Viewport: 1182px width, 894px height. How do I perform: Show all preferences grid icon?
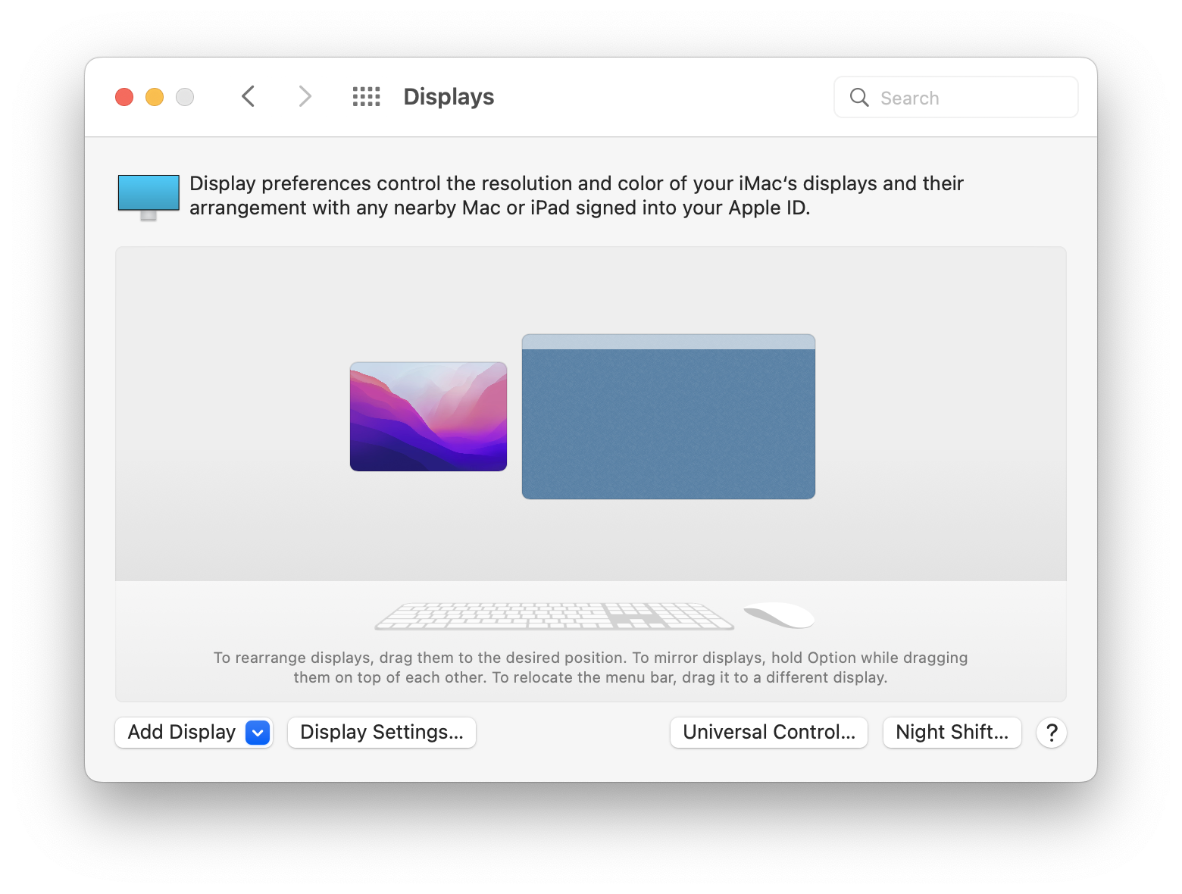[x=367, y=97]
